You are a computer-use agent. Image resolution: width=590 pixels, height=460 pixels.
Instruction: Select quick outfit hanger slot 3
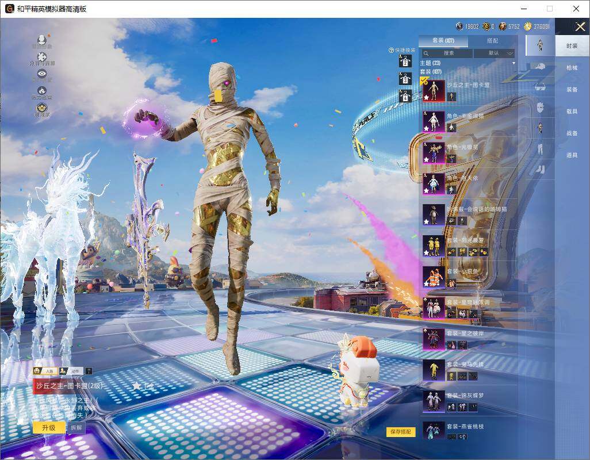coord(405,79)
